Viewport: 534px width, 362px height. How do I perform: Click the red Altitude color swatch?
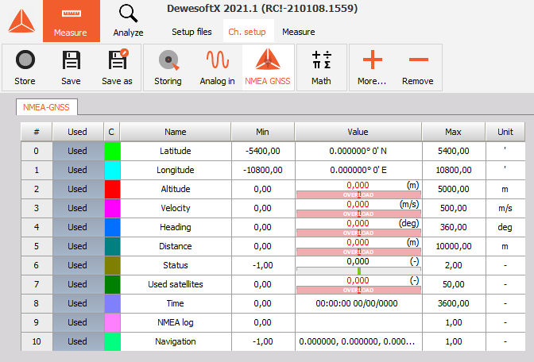[x=112, y=189]
